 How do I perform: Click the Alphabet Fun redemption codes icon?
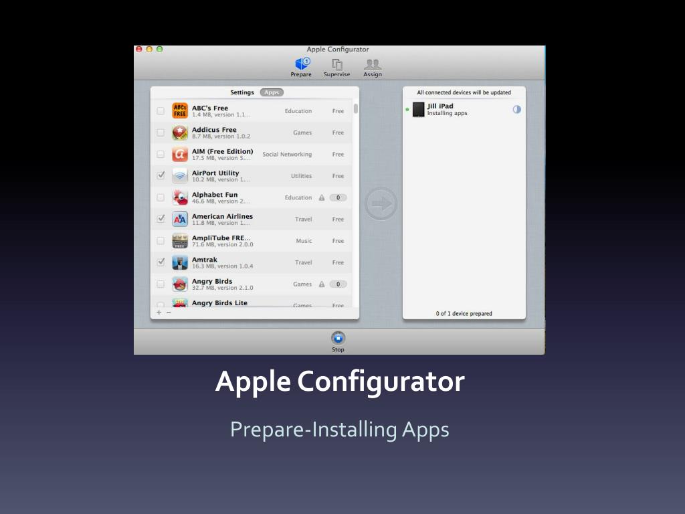pyautogui.click(x=322, y=197)
